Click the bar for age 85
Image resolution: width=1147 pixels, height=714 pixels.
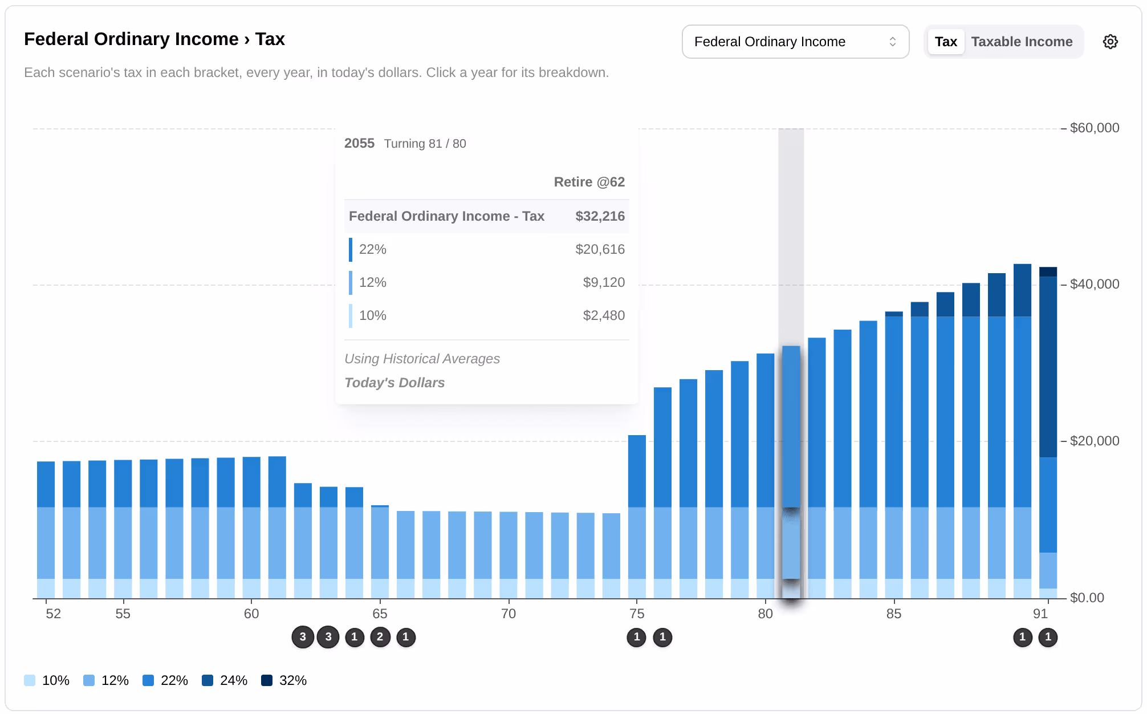(x=894, y=455)
